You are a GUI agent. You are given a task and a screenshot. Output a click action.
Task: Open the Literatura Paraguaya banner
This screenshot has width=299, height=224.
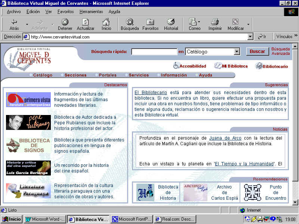click(x=28, y=191)
